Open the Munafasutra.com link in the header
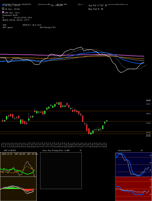This screenshot has width=152, height=201. (x=122, y=4)
